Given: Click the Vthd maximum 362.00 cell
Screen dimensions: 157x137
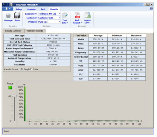Looking at the screenshot, I should pos(136,66).
